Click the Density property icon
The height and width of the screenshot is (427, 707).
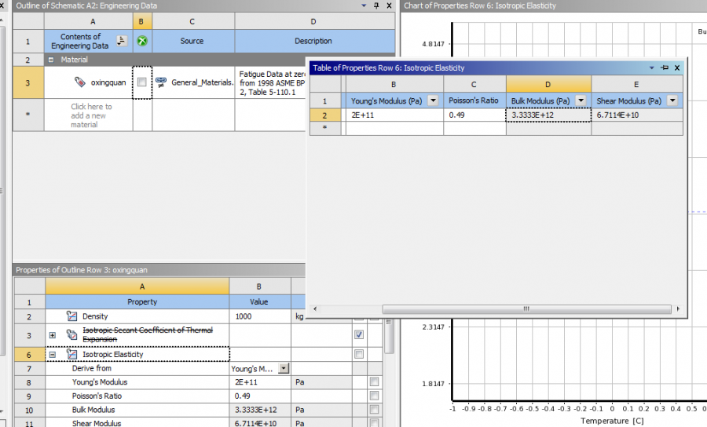click(71, 316)
